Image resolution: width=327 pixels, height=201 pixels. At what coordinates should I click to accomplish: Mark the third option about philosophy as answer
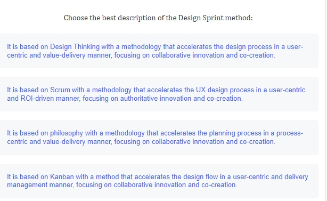(159, 138)
